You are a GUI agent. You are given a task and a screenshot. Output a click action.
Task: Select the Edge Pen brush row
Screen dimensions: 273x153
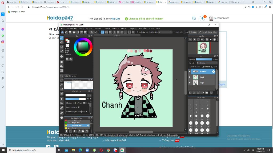pyautogui.click(x=77, y=122)
